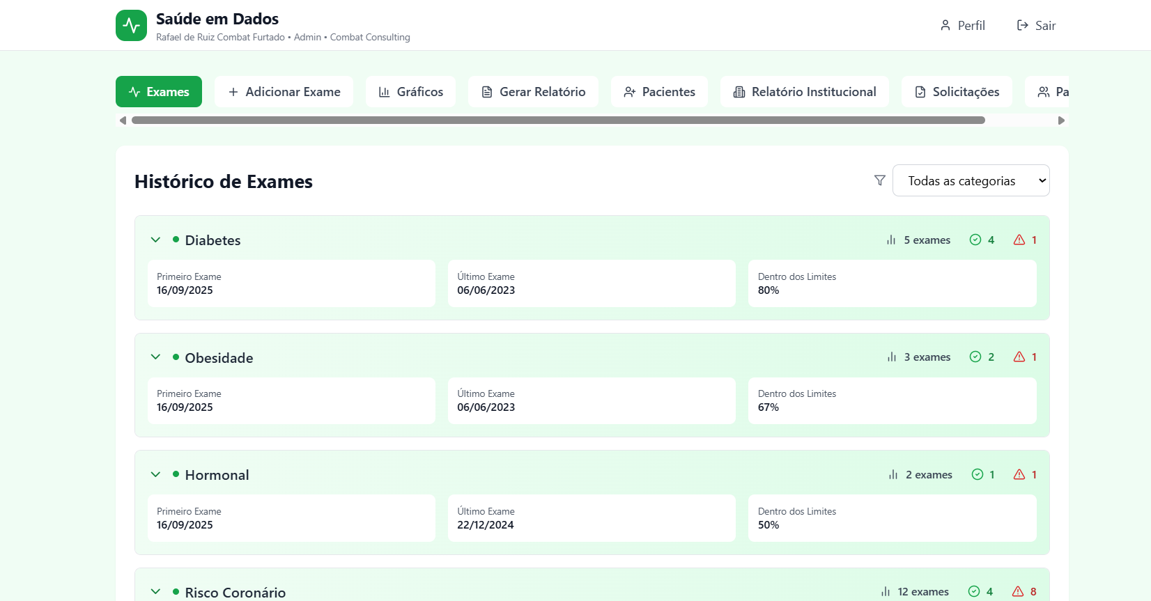Image resolution: width=1151 pixels, height=601 pixels.
Task: Click the tab bar horizontal scrollbar thumb
Action: [557, 120]
